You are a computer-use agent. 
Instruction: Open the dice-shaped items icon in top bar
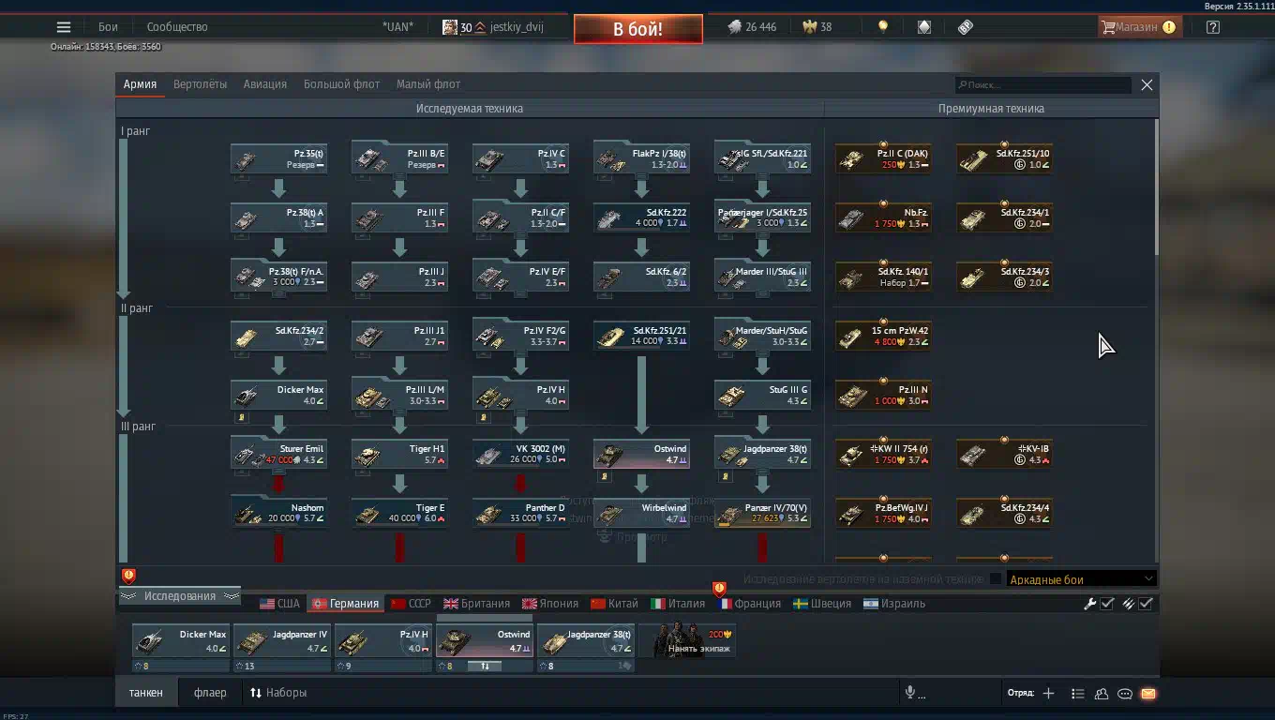pyautogui.click(x=924, y=27)
